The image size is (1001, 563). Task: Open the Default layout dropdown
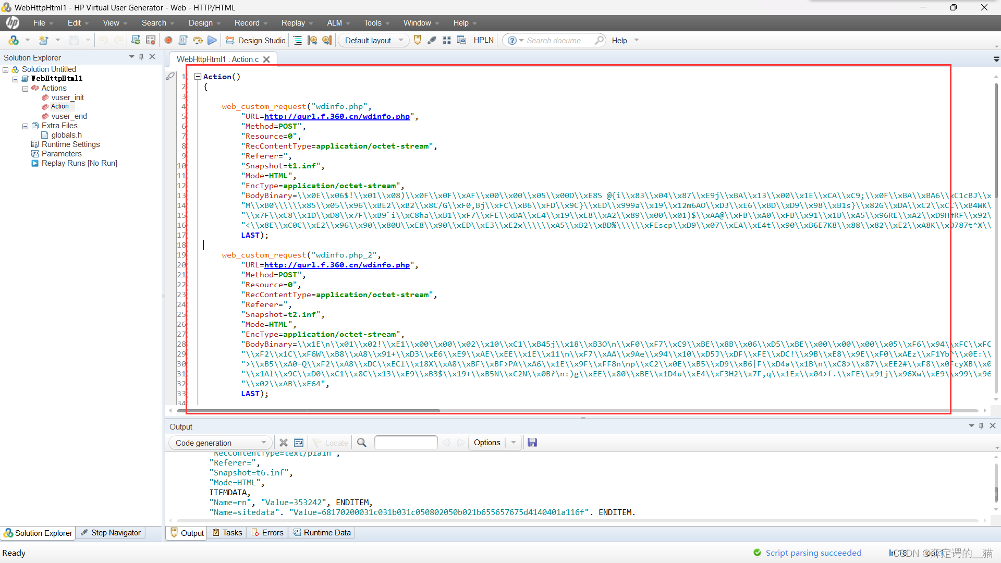[374, 40]
